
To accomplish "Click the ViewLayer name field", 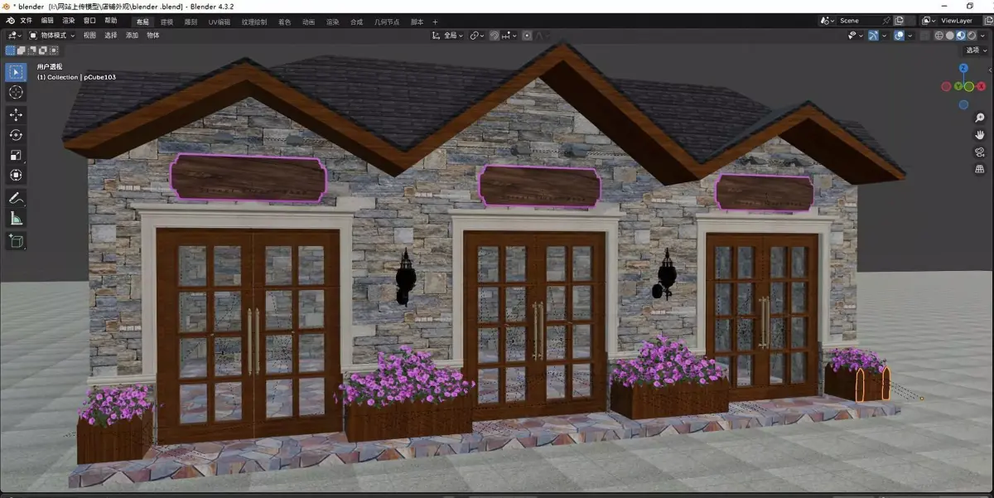I will pyautogui.click(x=958, y=21).
